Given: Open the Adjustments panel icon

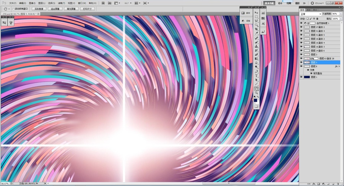Looking at the screenshot, I should tap(243, 21).
